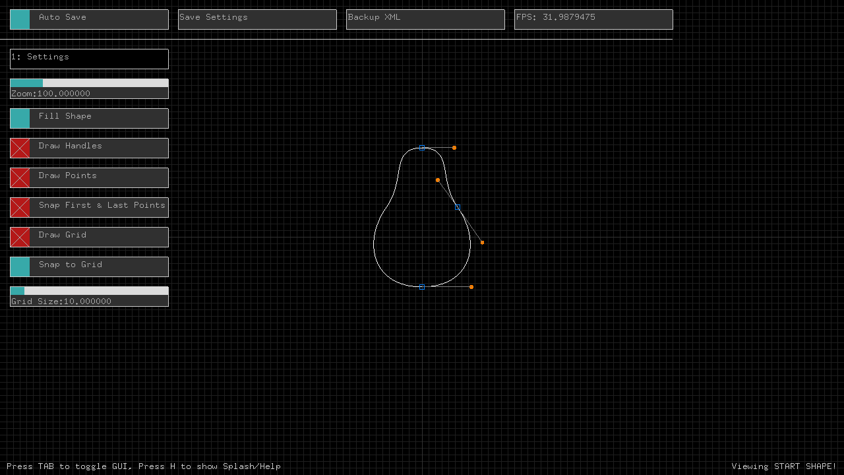Select the bottom blue anchor point of the shape
This screenshot has height=475, width=844.
point(422,287)
